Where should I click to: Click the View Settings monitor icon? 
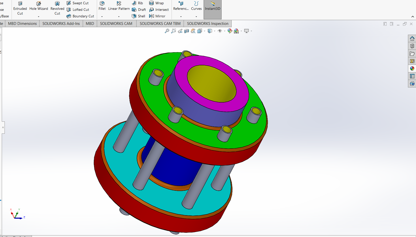point(246,31)
